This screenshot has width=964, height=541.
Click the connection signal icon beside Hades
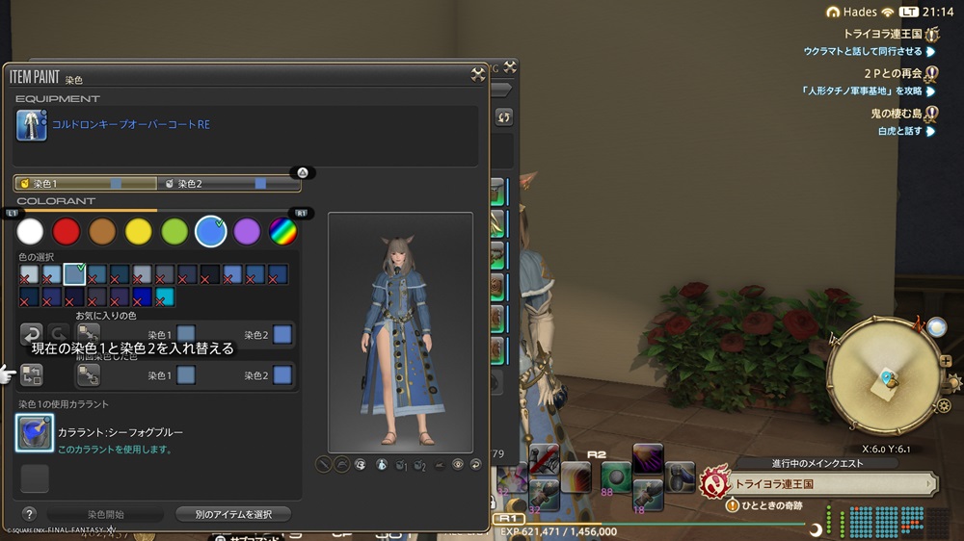[x=887, y=12]
